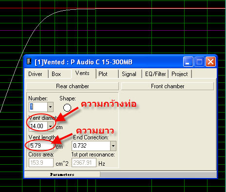Viewport: 226px width, 192px height.
Task: Open the vent Number dropdown arrow
Action: pos(50,107)
